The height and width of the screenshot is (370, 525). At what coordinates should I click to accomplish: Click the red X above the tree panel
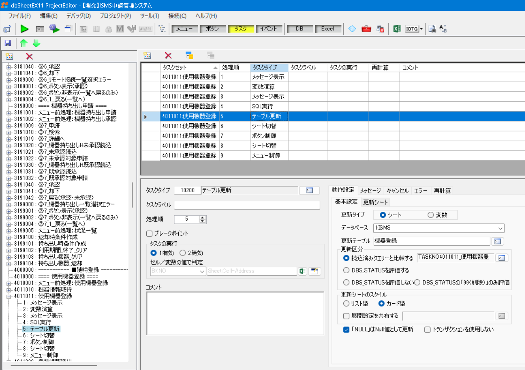click(29, 56)
